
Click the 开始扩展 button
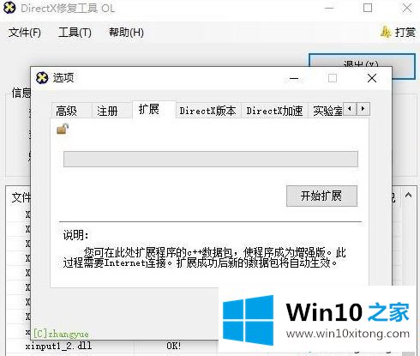[321, 196]
